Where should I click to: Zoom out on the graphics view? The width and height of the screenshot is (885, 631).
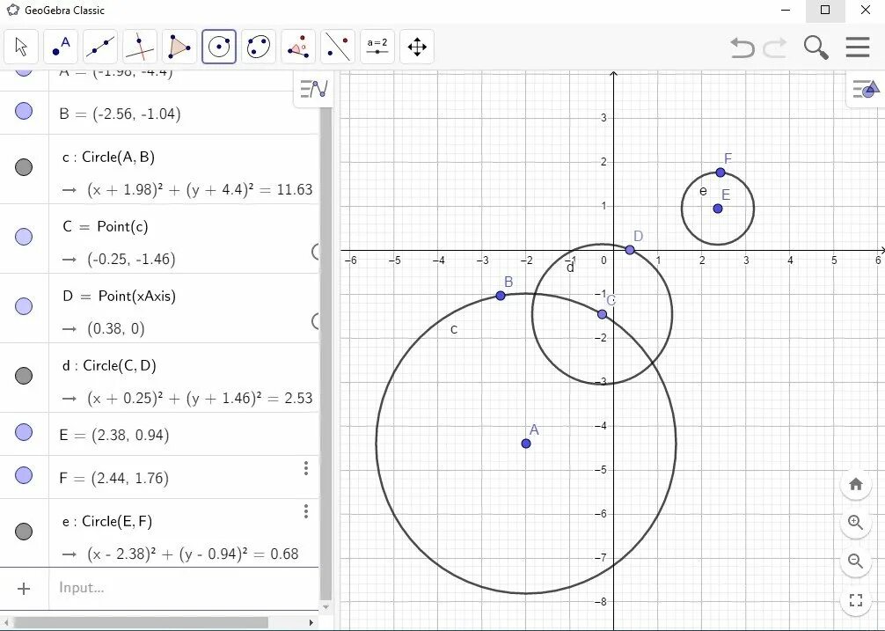pos(856,561)
